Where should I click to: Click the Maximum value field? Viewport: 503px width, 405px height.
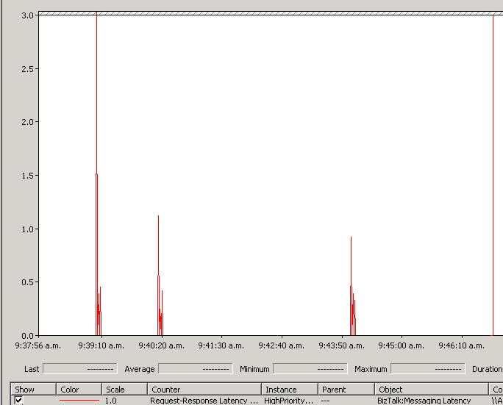pos(428,369)
